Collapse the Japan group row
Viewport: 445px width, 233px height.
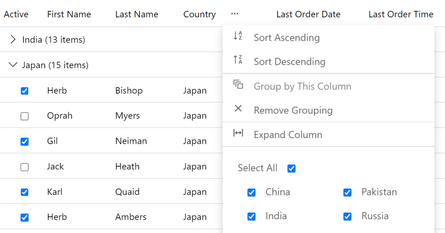pyautogui.click(x=13, y=65)
